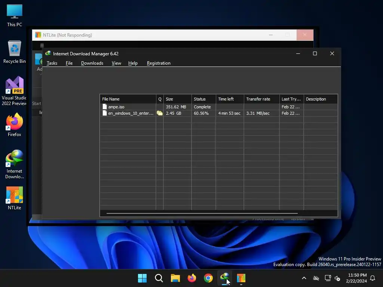This screenshot has height=287, width=383.
Task: Open the network status tray icon
Action: (328, 278)
